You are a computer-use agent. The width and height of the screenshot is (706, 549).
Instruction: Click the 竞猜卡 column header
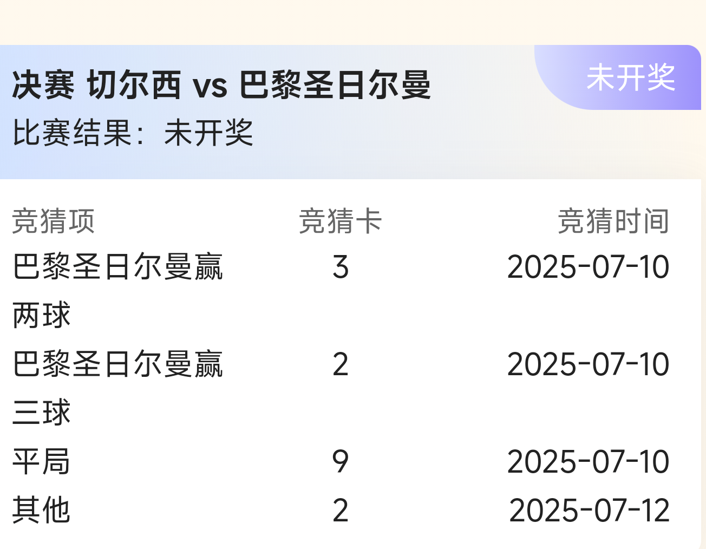click(341, 221)
